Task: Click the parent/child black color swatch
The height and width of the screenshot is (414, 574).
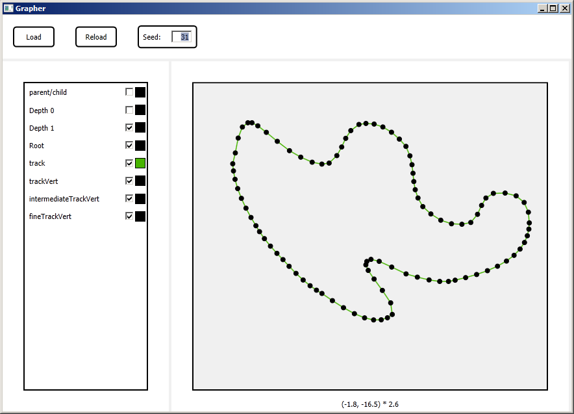Action: click(x=140, y=92)
